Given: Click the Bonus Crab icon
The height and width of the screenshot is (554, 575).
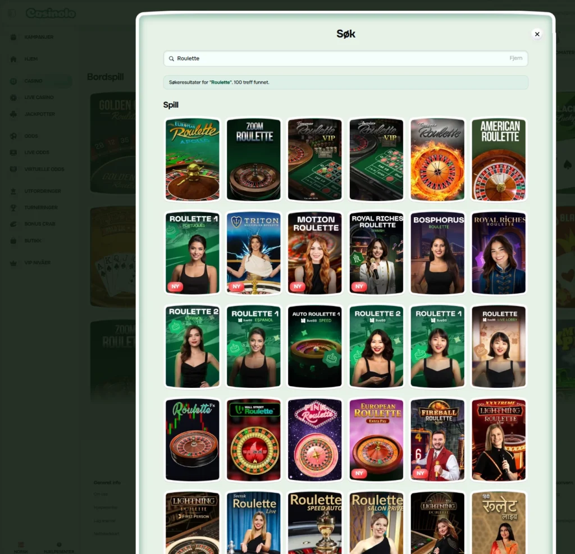Looking at the screenshot, I should pyautogui.click(x=13, y=224).
